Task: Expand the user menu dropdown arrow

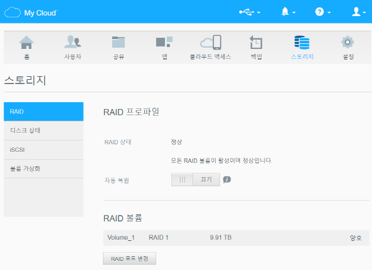Action: (364, 12)
